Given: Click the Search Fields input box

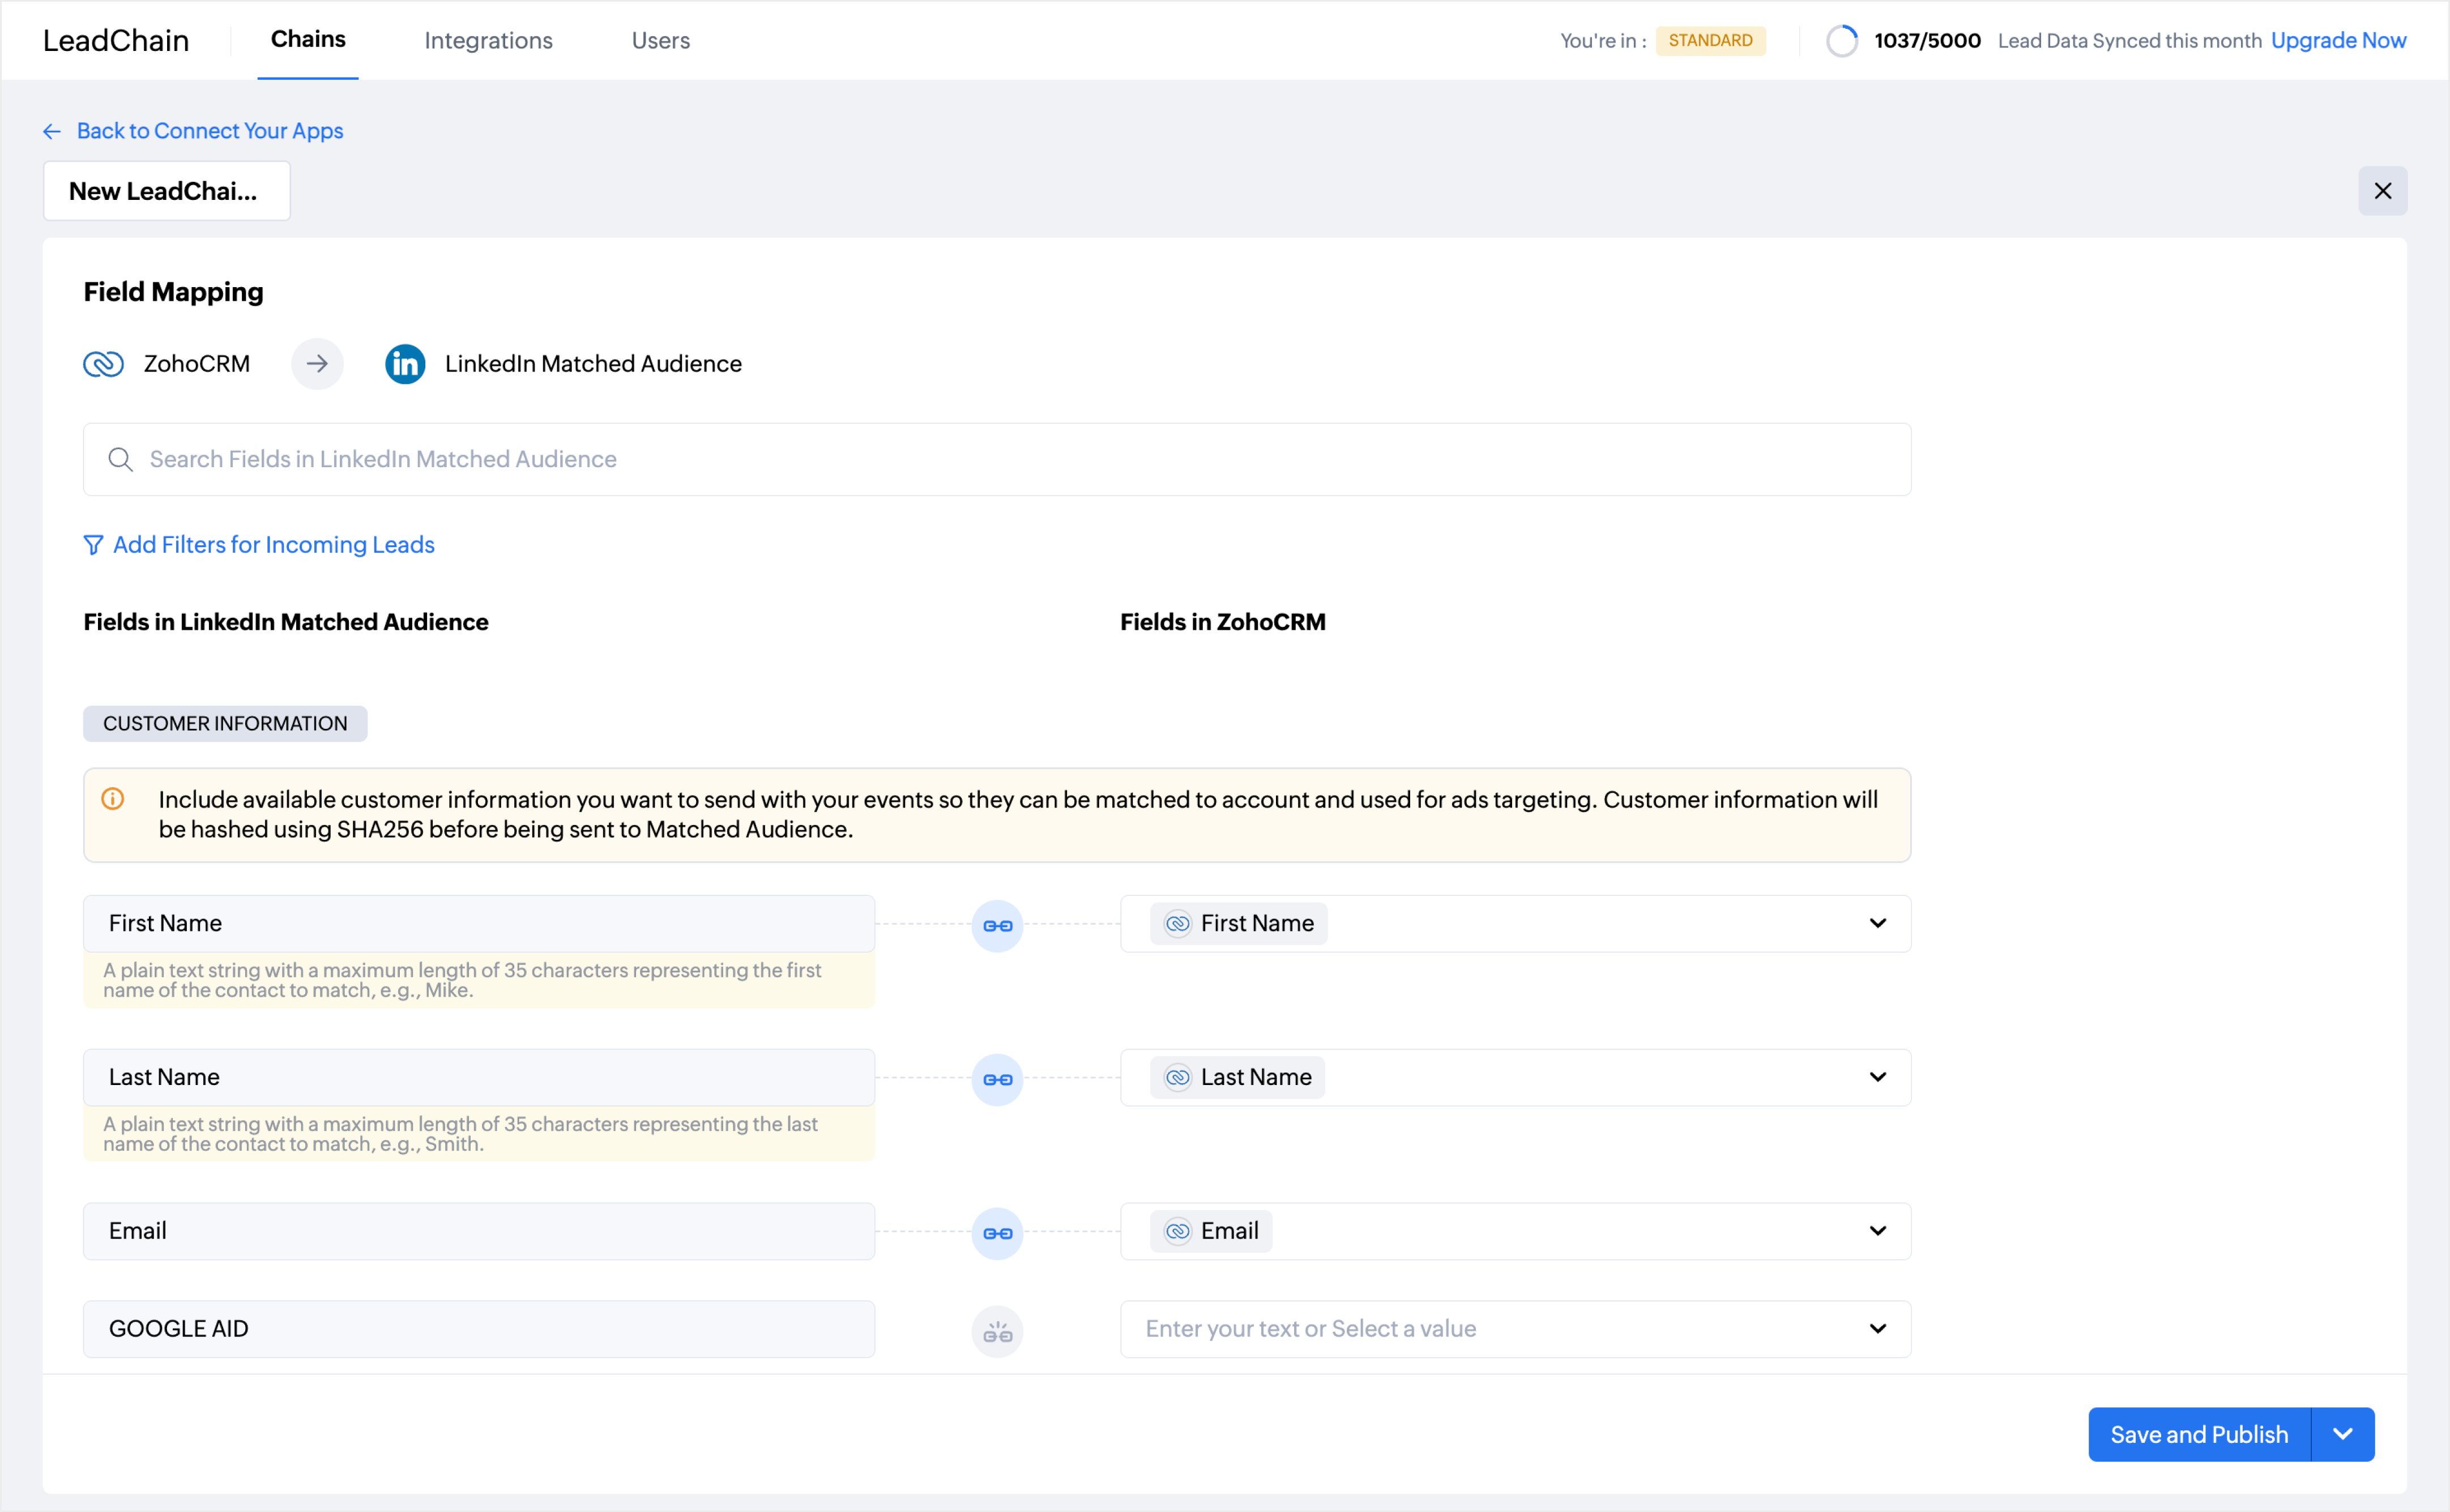Looking at the screenshot, I should 1000,459.
